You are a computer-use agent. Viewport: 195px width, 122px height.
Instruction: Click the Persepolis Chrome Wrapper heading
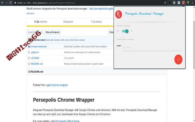(64, 100)
